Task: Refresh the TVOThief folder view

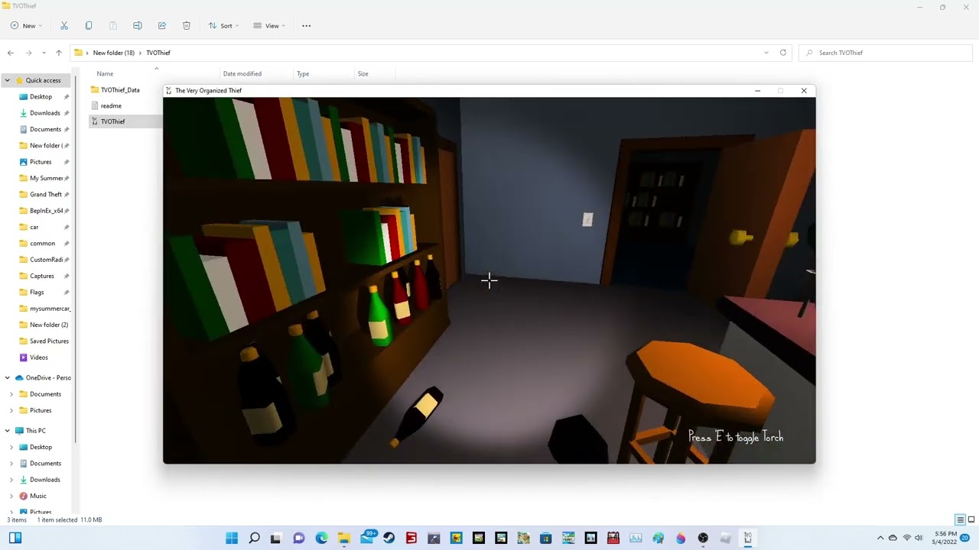Action: [x=783, y=53]
